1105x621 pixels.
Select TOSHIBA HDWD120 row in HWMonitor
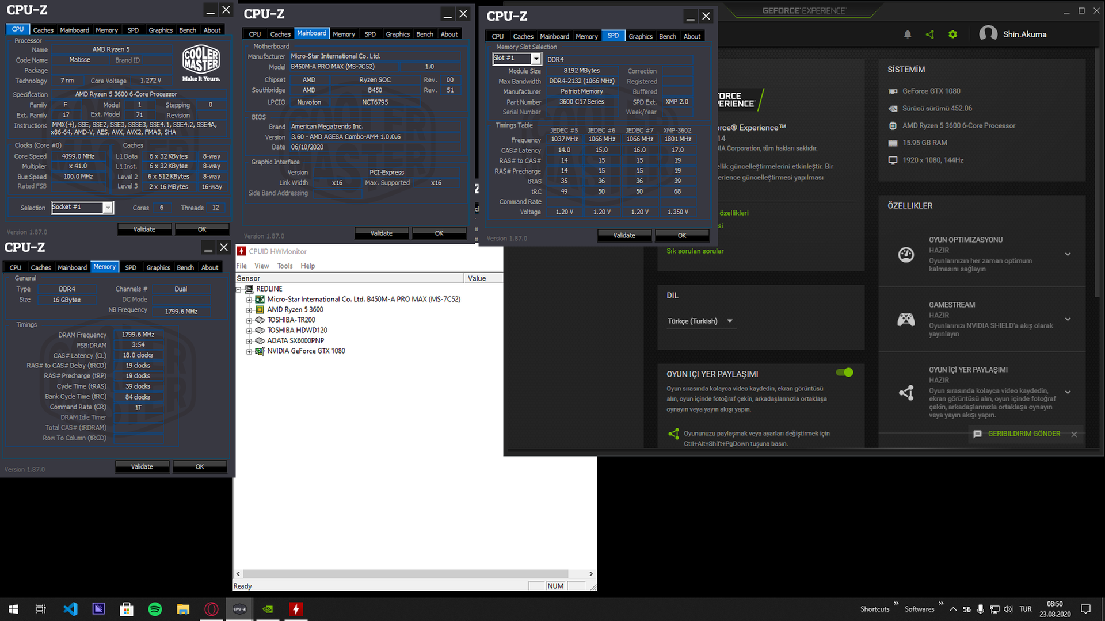coord(297,330)
